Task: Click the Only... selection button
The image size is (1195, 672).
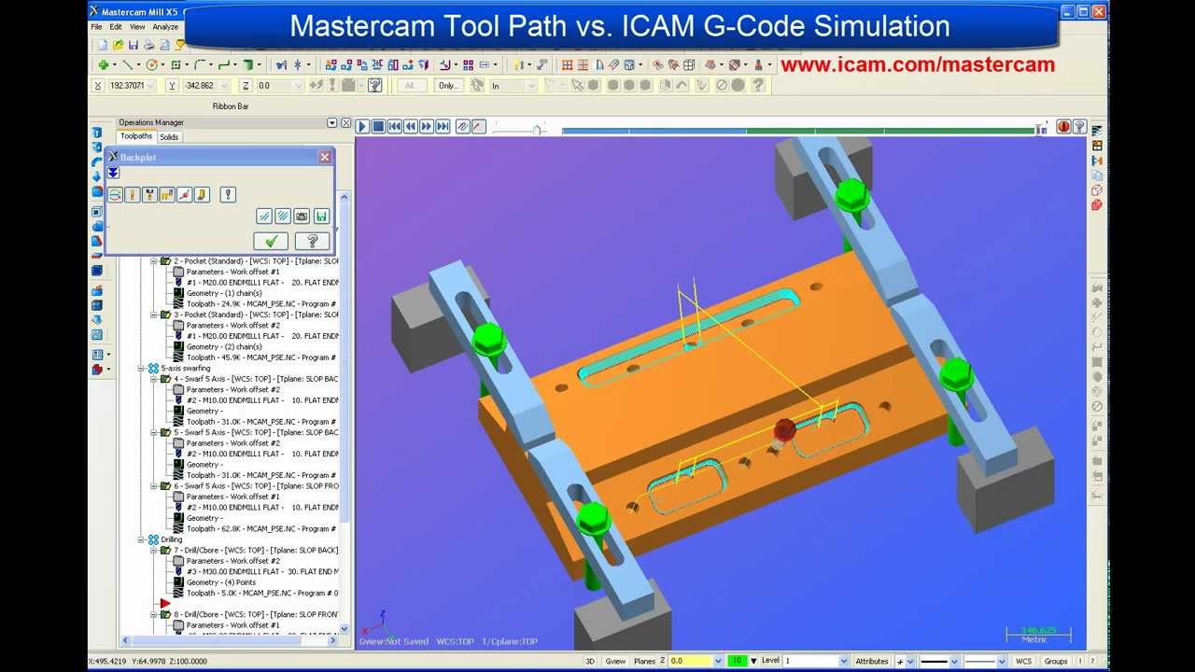Action: 449,86
